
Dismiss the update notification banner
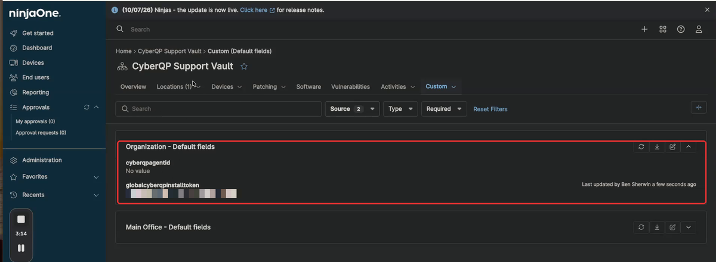(x=707, y=10)
